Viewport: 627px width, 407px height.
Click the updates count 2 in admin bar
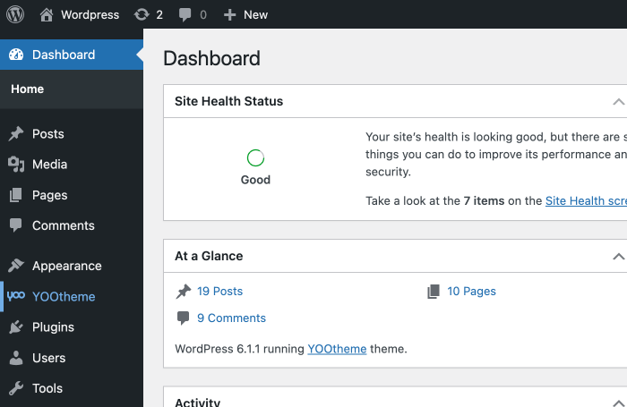point(159,15)
